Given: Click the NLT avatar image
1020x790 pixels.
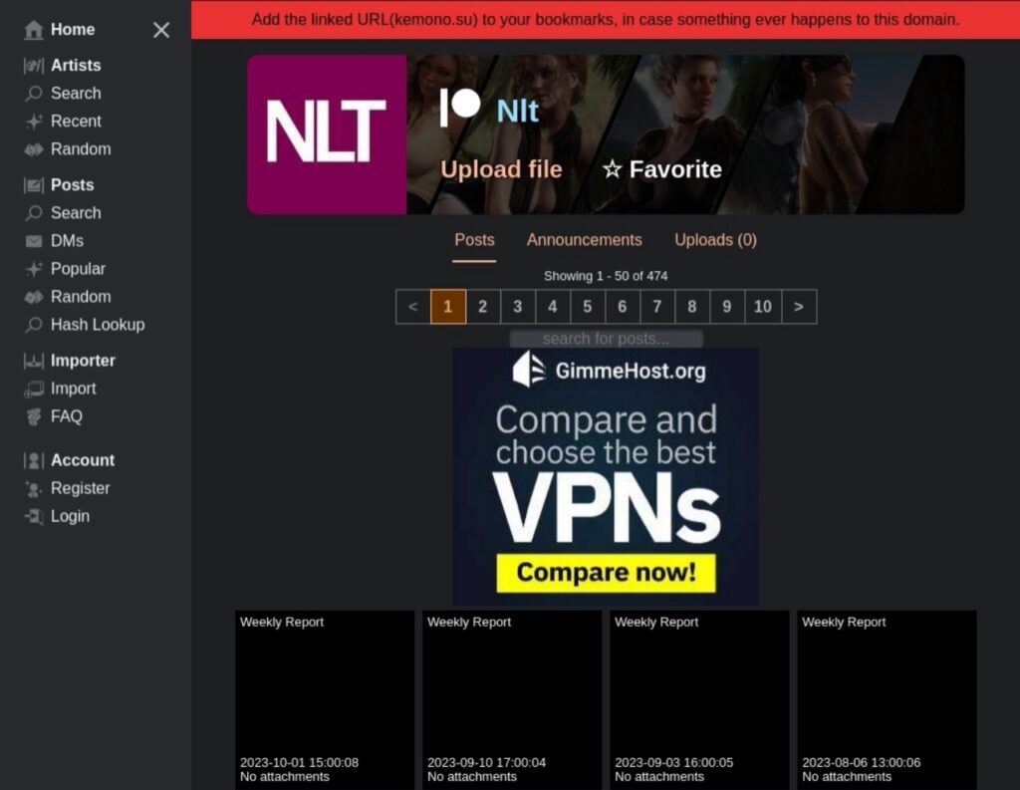Looking at the screenshot, I should click(327, 134).
